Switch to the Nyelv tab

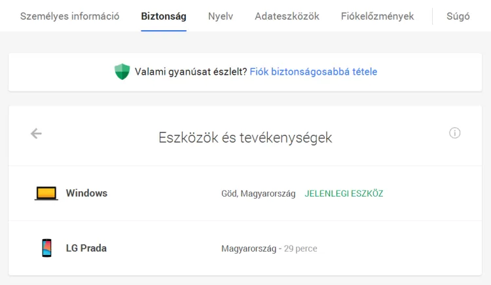[x=221, y=16]
